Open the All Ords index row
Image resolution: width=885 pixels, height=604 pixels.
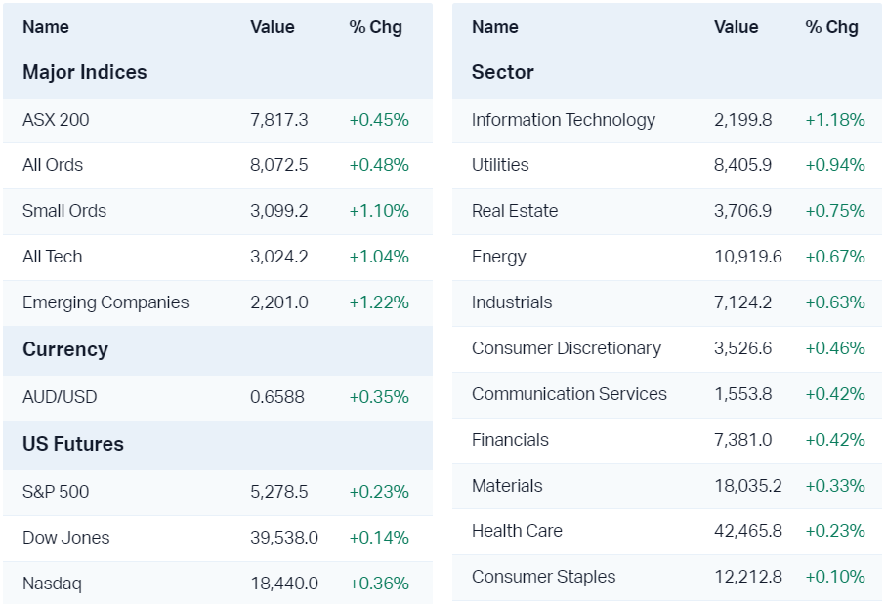(x=53, y=165)
